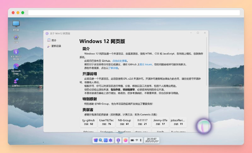Image resolution: width=252 pixels, height=153 pixels.
Task: Follow the 点击此处查看 GitHub link
Action: (120, 61)
